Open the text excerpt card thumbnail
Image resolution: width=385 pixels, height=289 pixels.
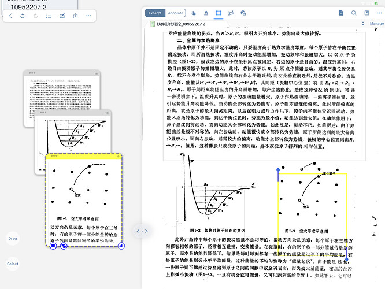[61, 92]
